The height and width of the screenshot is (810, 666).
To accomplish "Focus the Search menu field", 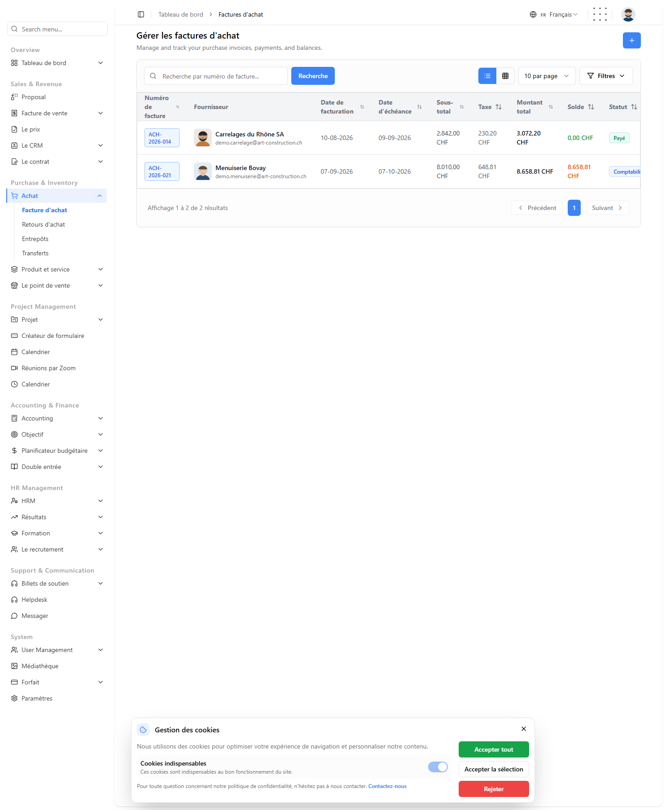I will click(x=57, y=29).
